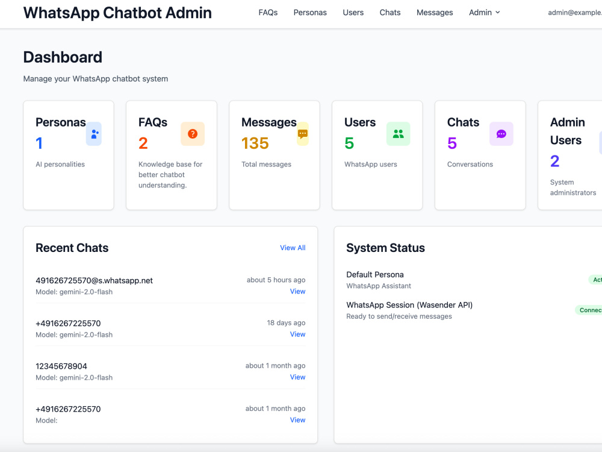
Task: Click the FAQs question mark icon
Action: [193, 134]
